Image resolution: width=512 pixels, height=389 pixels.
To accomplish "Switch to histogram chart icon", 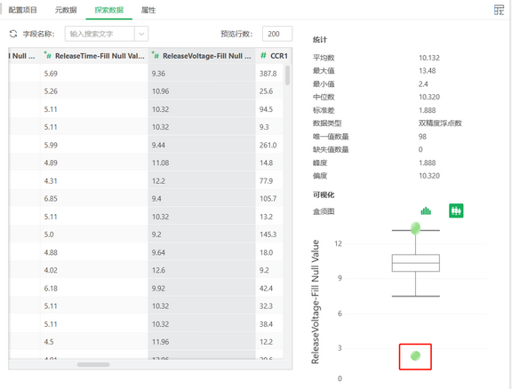I will (x=426, y=210).
